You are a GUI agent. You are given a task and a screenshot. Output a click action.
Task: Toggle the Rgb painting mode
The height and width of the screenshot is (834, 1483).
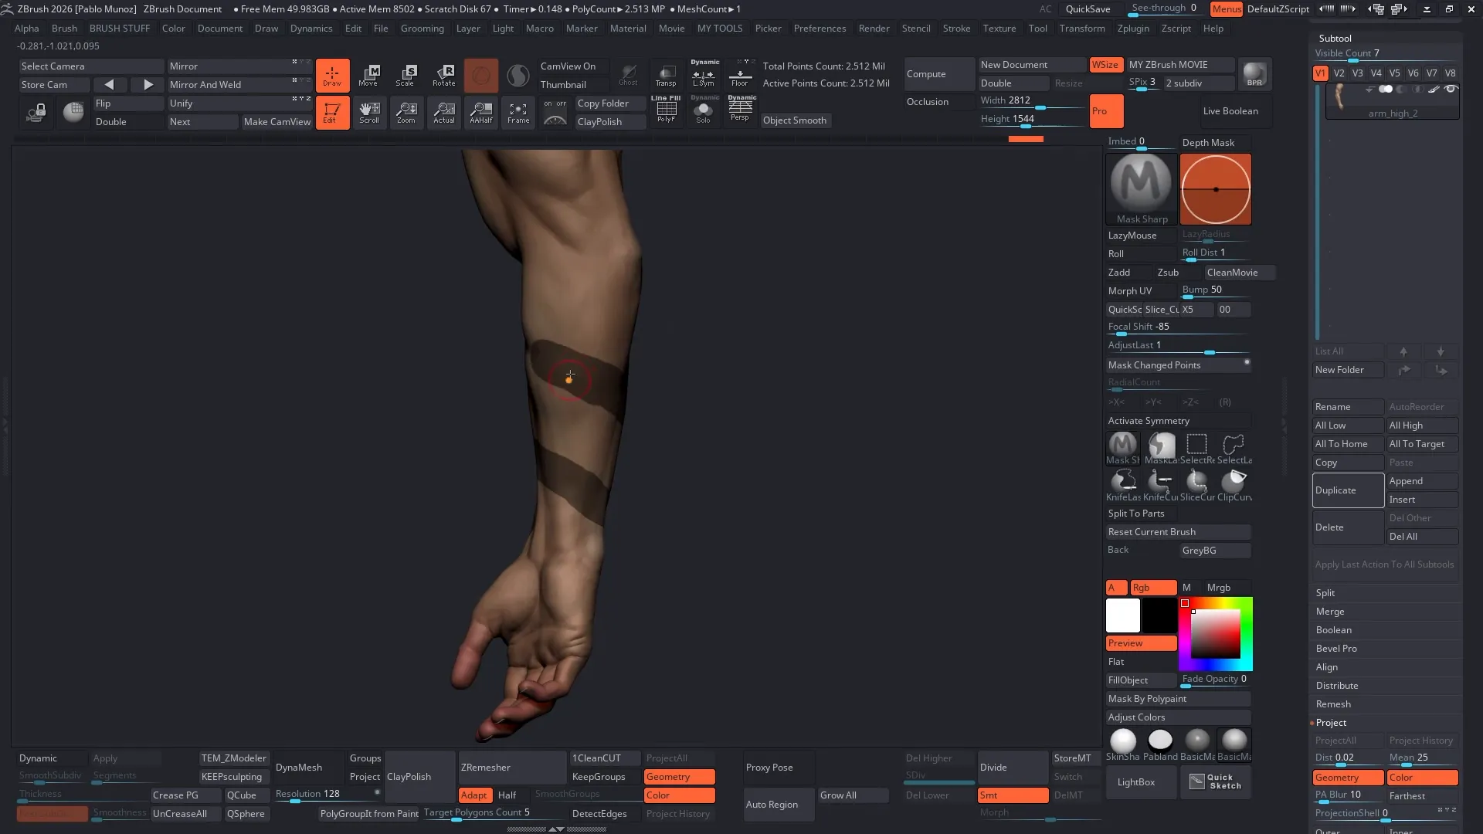pos(1152,588)
